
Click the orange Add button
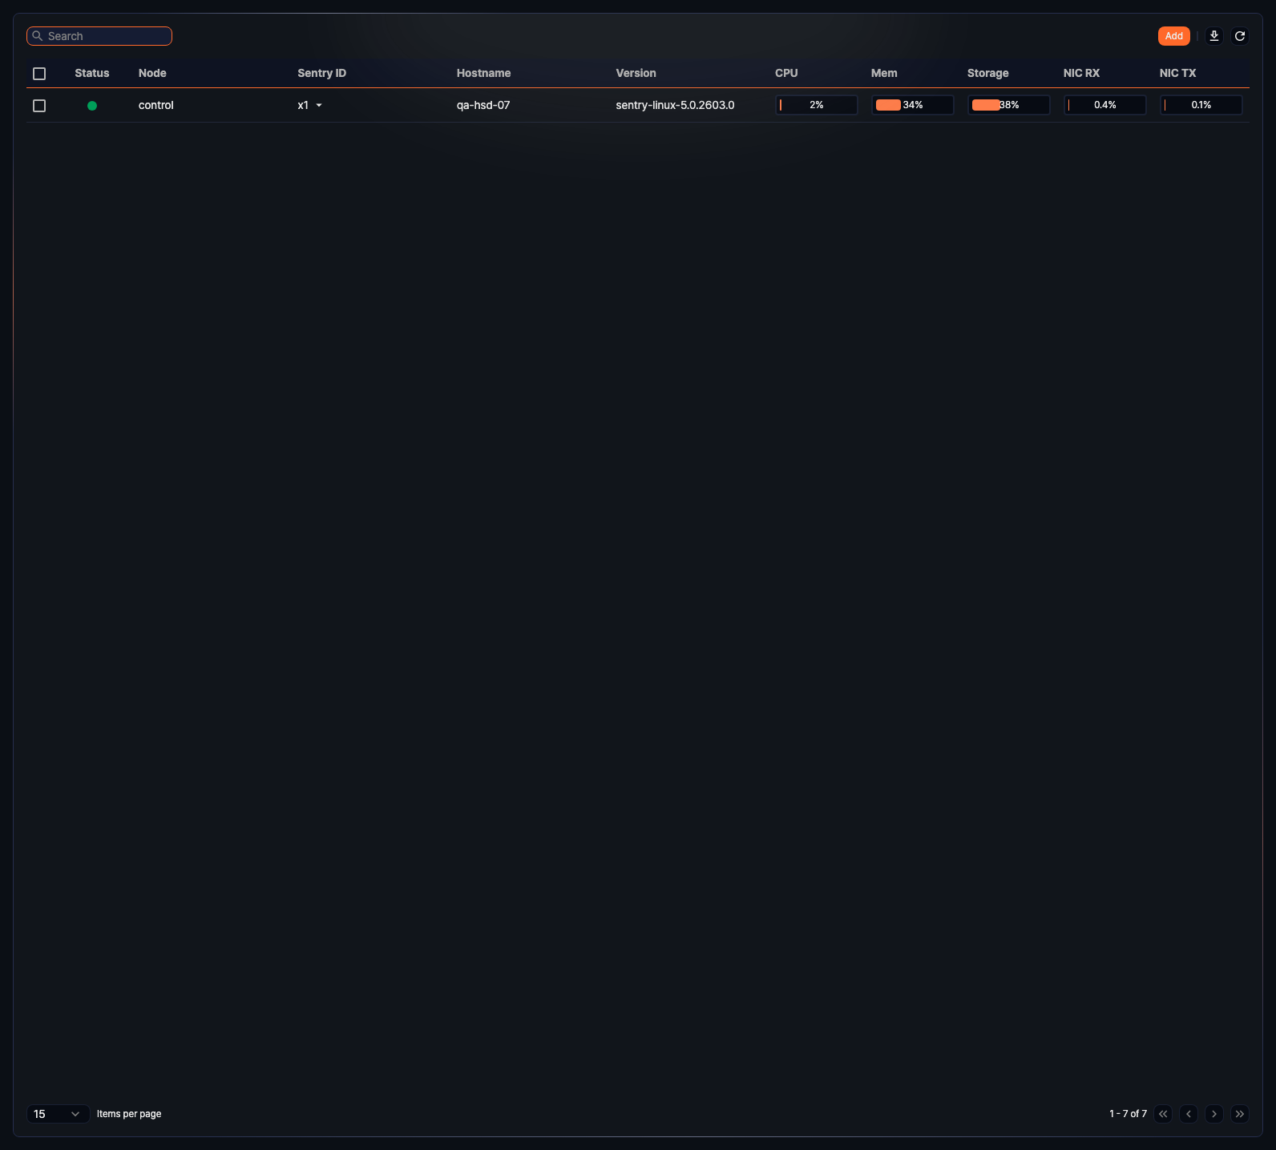point(1173,36)
